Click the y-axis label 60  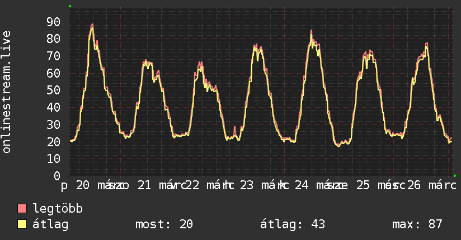53,73
